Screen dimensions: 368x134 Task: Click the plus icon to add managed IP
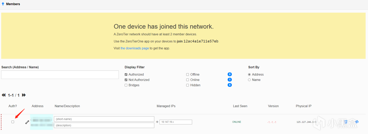point(157,122)
